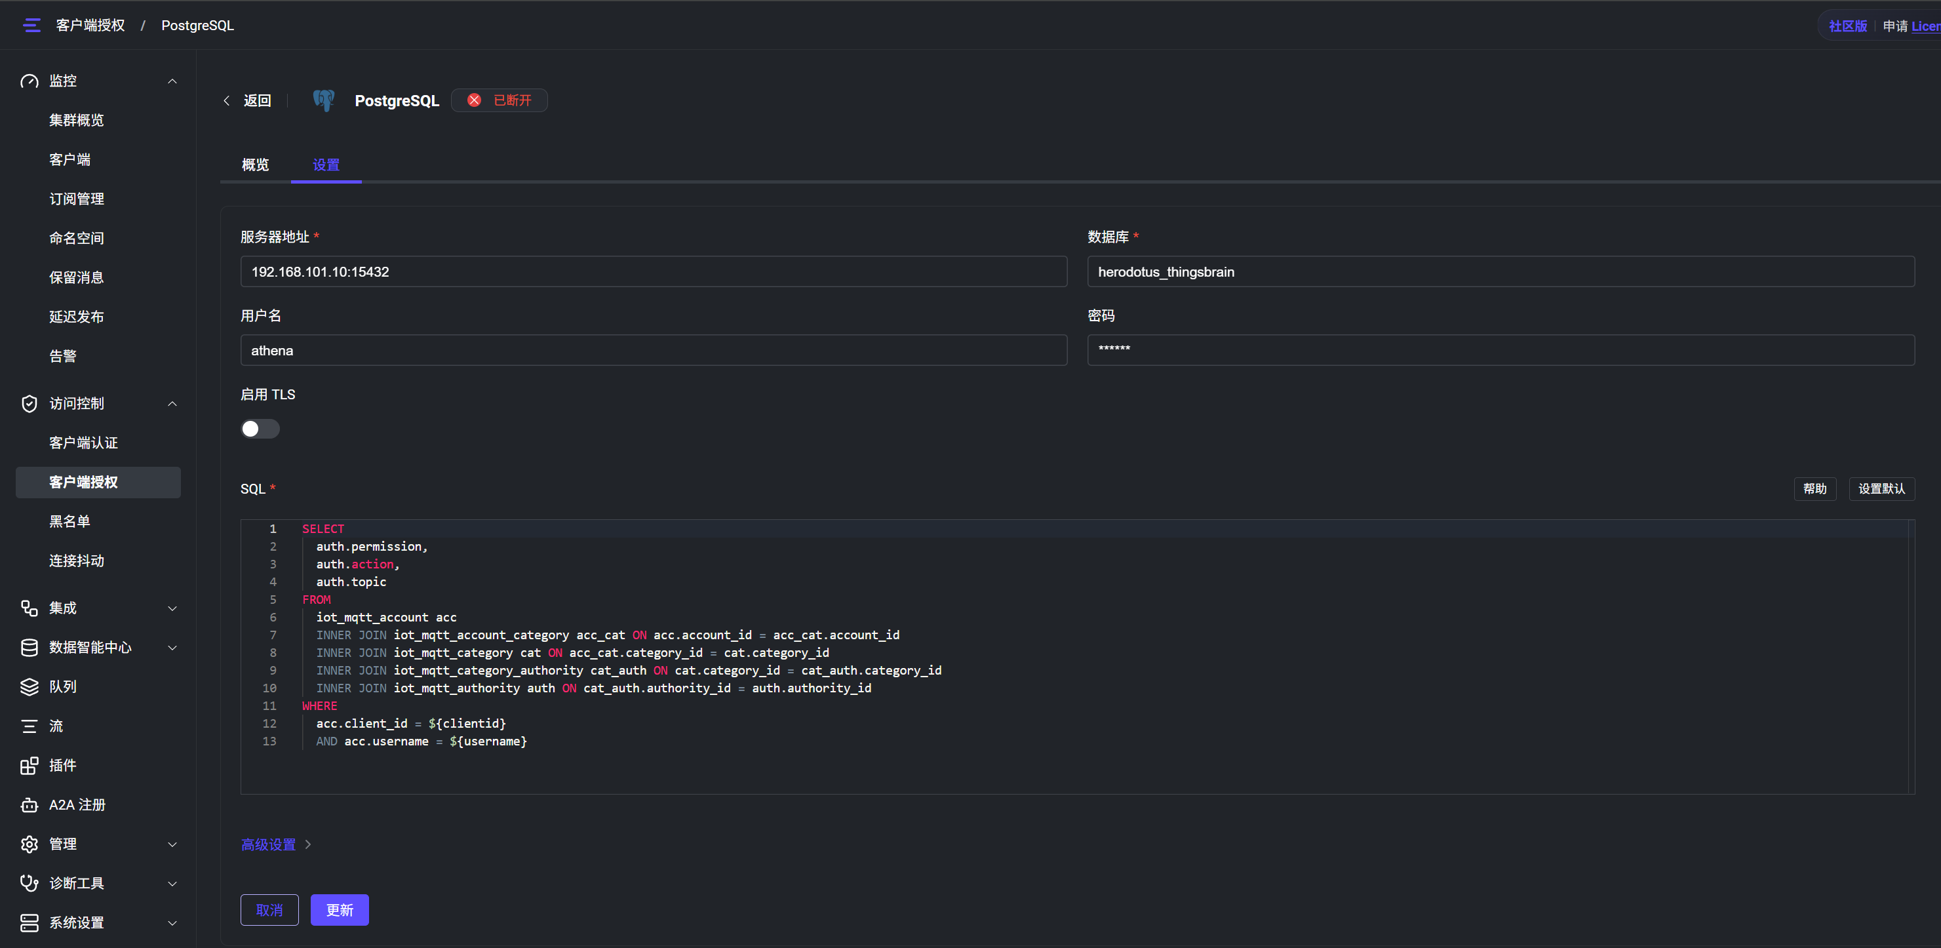
Task: Open 集群概览 in the sidebar
Action: pos(77,120)
